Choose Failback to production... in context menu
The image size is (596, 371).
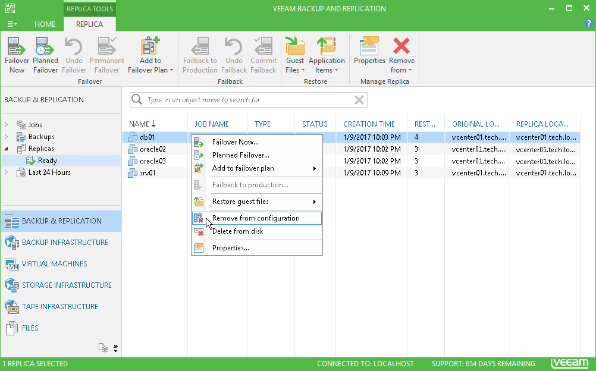coord(256,185)
